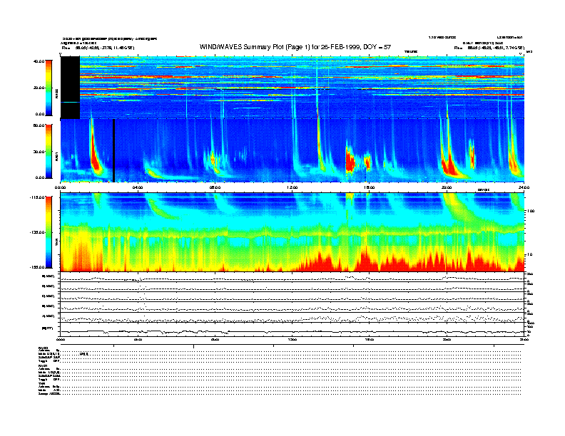Click the black data gap block in RAD2 spectrogram

(70, 88)
